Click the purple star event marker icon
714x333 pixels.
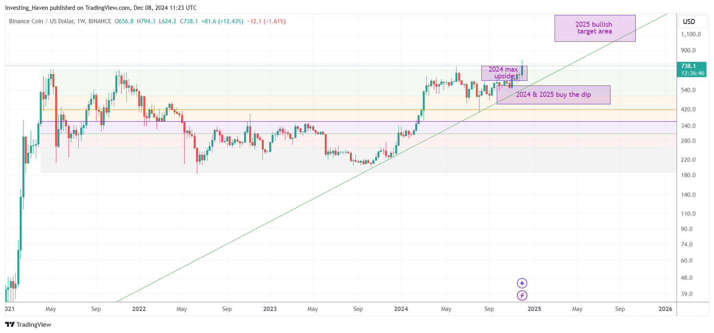pos(522,283)
